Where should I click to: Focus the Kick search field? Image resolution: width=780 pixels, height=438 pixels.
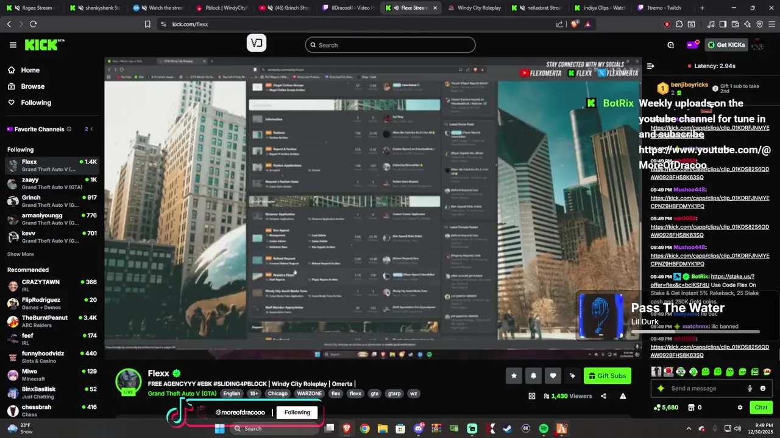point(390,45)
